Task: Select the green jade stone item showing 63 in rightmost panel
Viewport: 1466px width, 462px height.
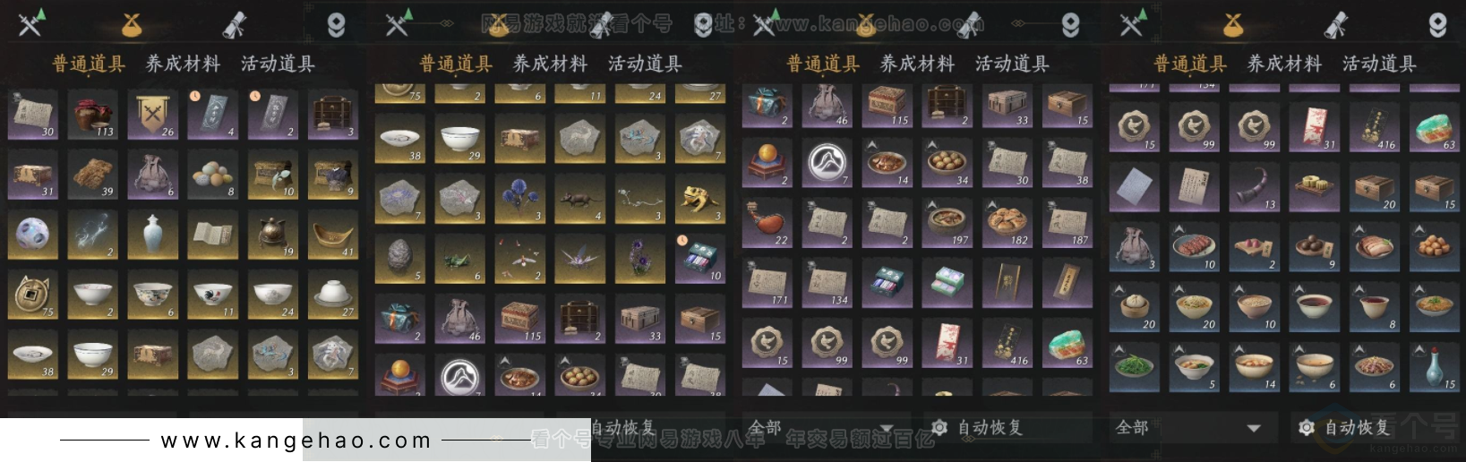Action: 1434,127
